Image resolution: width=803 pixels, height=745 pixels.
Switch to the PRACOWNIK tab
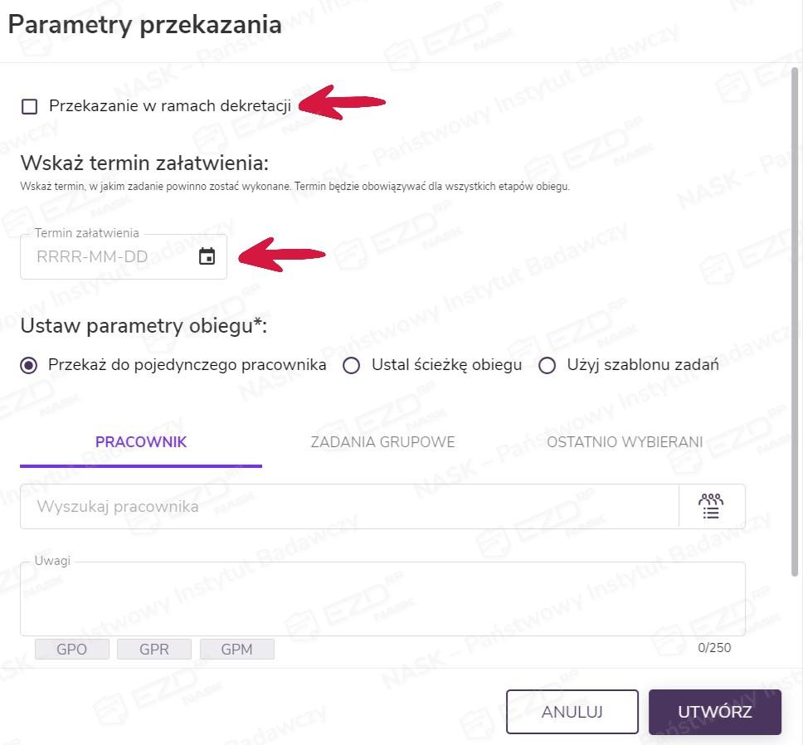click(141, 442)
